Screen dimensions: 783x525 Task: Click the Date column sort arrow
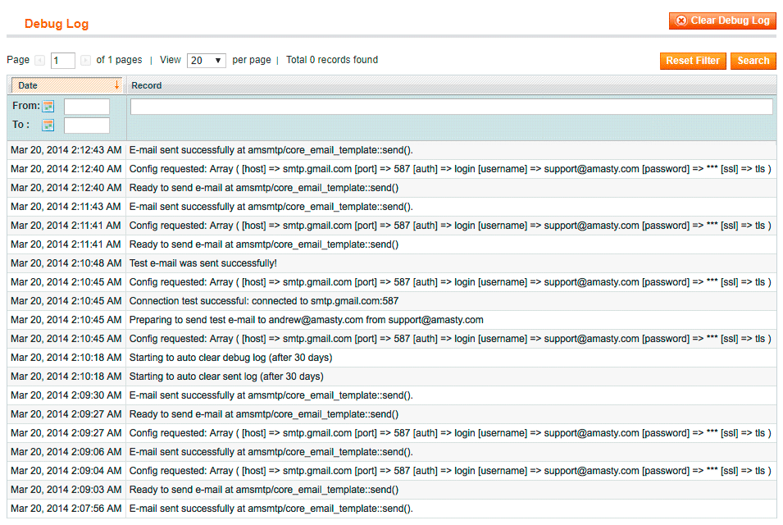pyautogui.click(x=116, y=85)
